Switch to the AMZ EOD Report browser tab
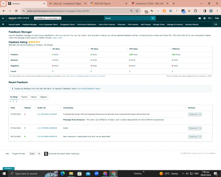Viewport: 221px width, 177px height. (x=108, y=4)
